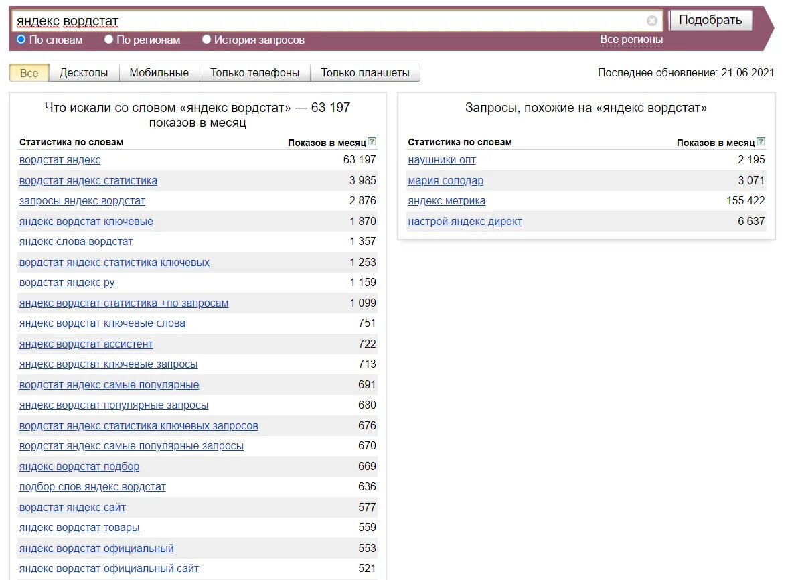Click the '1 253' impressions value
The image size is (792, 580).
[x=363, y=263]
